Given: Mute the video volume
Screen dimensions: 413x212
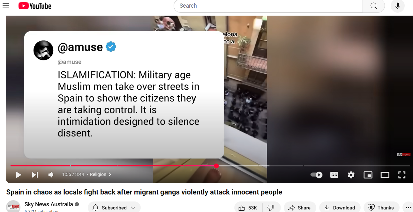Looking at the screenshot, I should click(x=51, y=175).
